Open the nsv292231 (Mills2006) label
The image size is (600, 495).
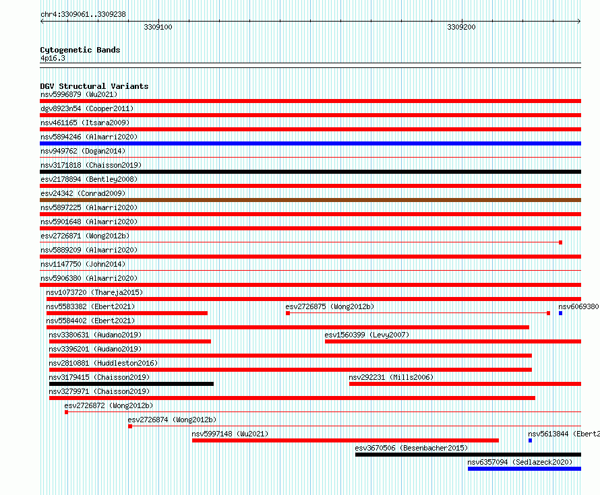click(391, 377)
